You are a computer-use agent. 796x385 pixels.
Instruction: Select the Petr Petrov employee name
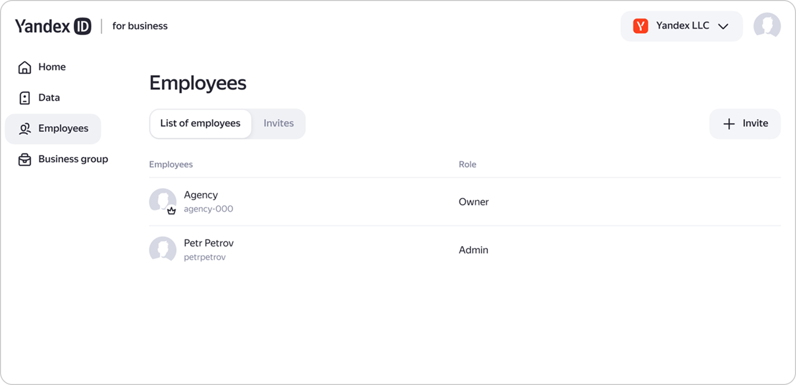(208, 243)
